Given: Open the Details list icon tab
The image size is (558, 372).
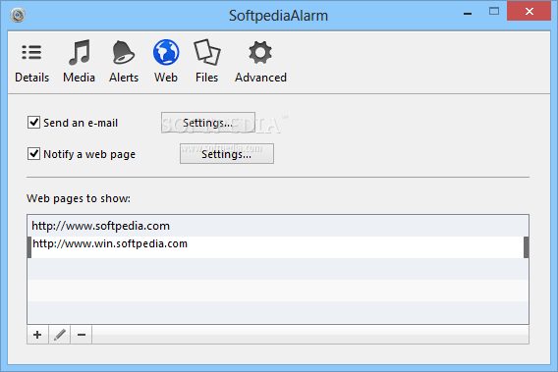Looking at the screenshot, I should coord(32,62).
